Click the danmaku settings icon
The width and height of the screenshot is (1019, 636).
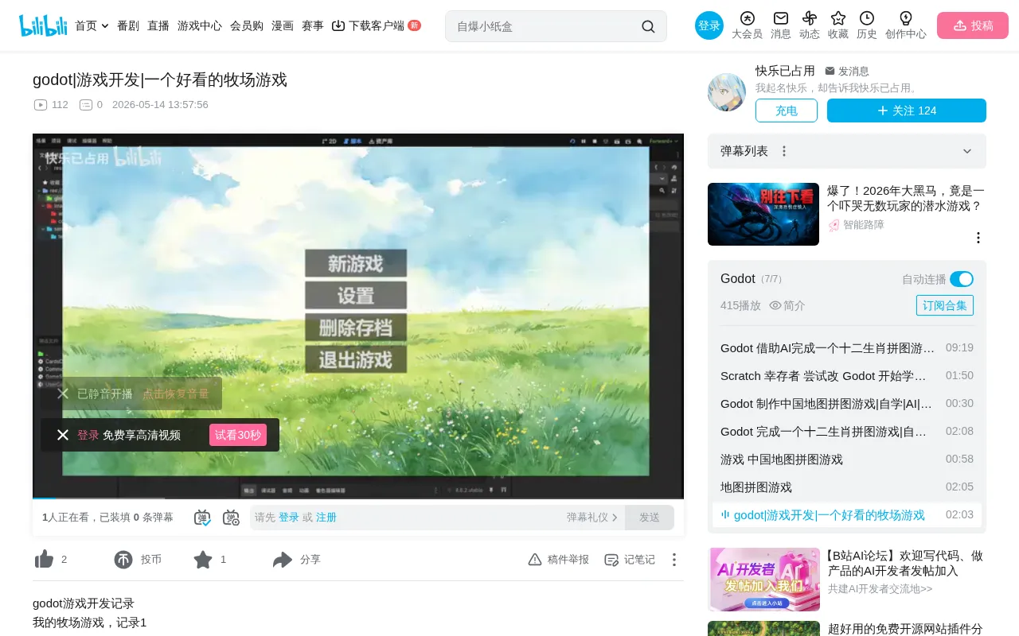tap(231, 518)
